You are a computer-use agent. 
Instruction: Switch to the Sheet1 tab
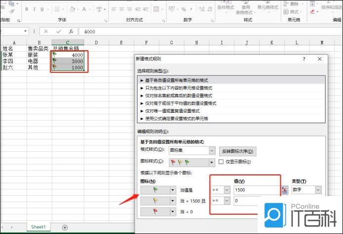point(38,227)
